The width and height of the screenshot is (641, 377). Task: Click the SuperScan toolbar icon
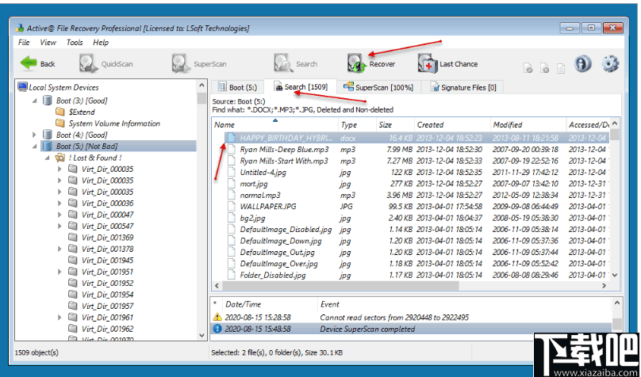182,63
